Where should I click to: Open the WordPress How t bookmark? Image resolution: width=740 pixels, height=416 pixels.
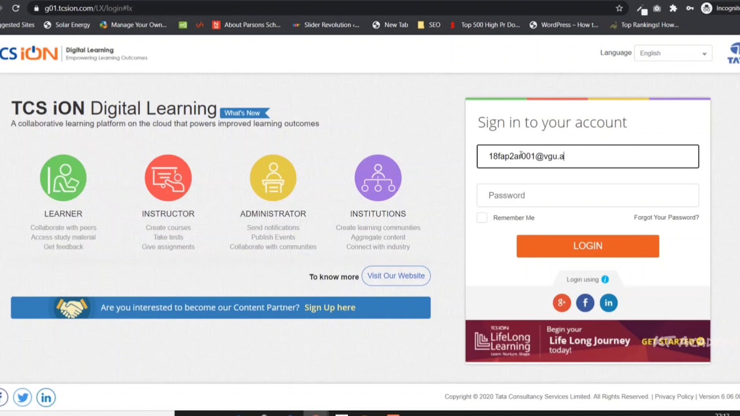point(564,25)
